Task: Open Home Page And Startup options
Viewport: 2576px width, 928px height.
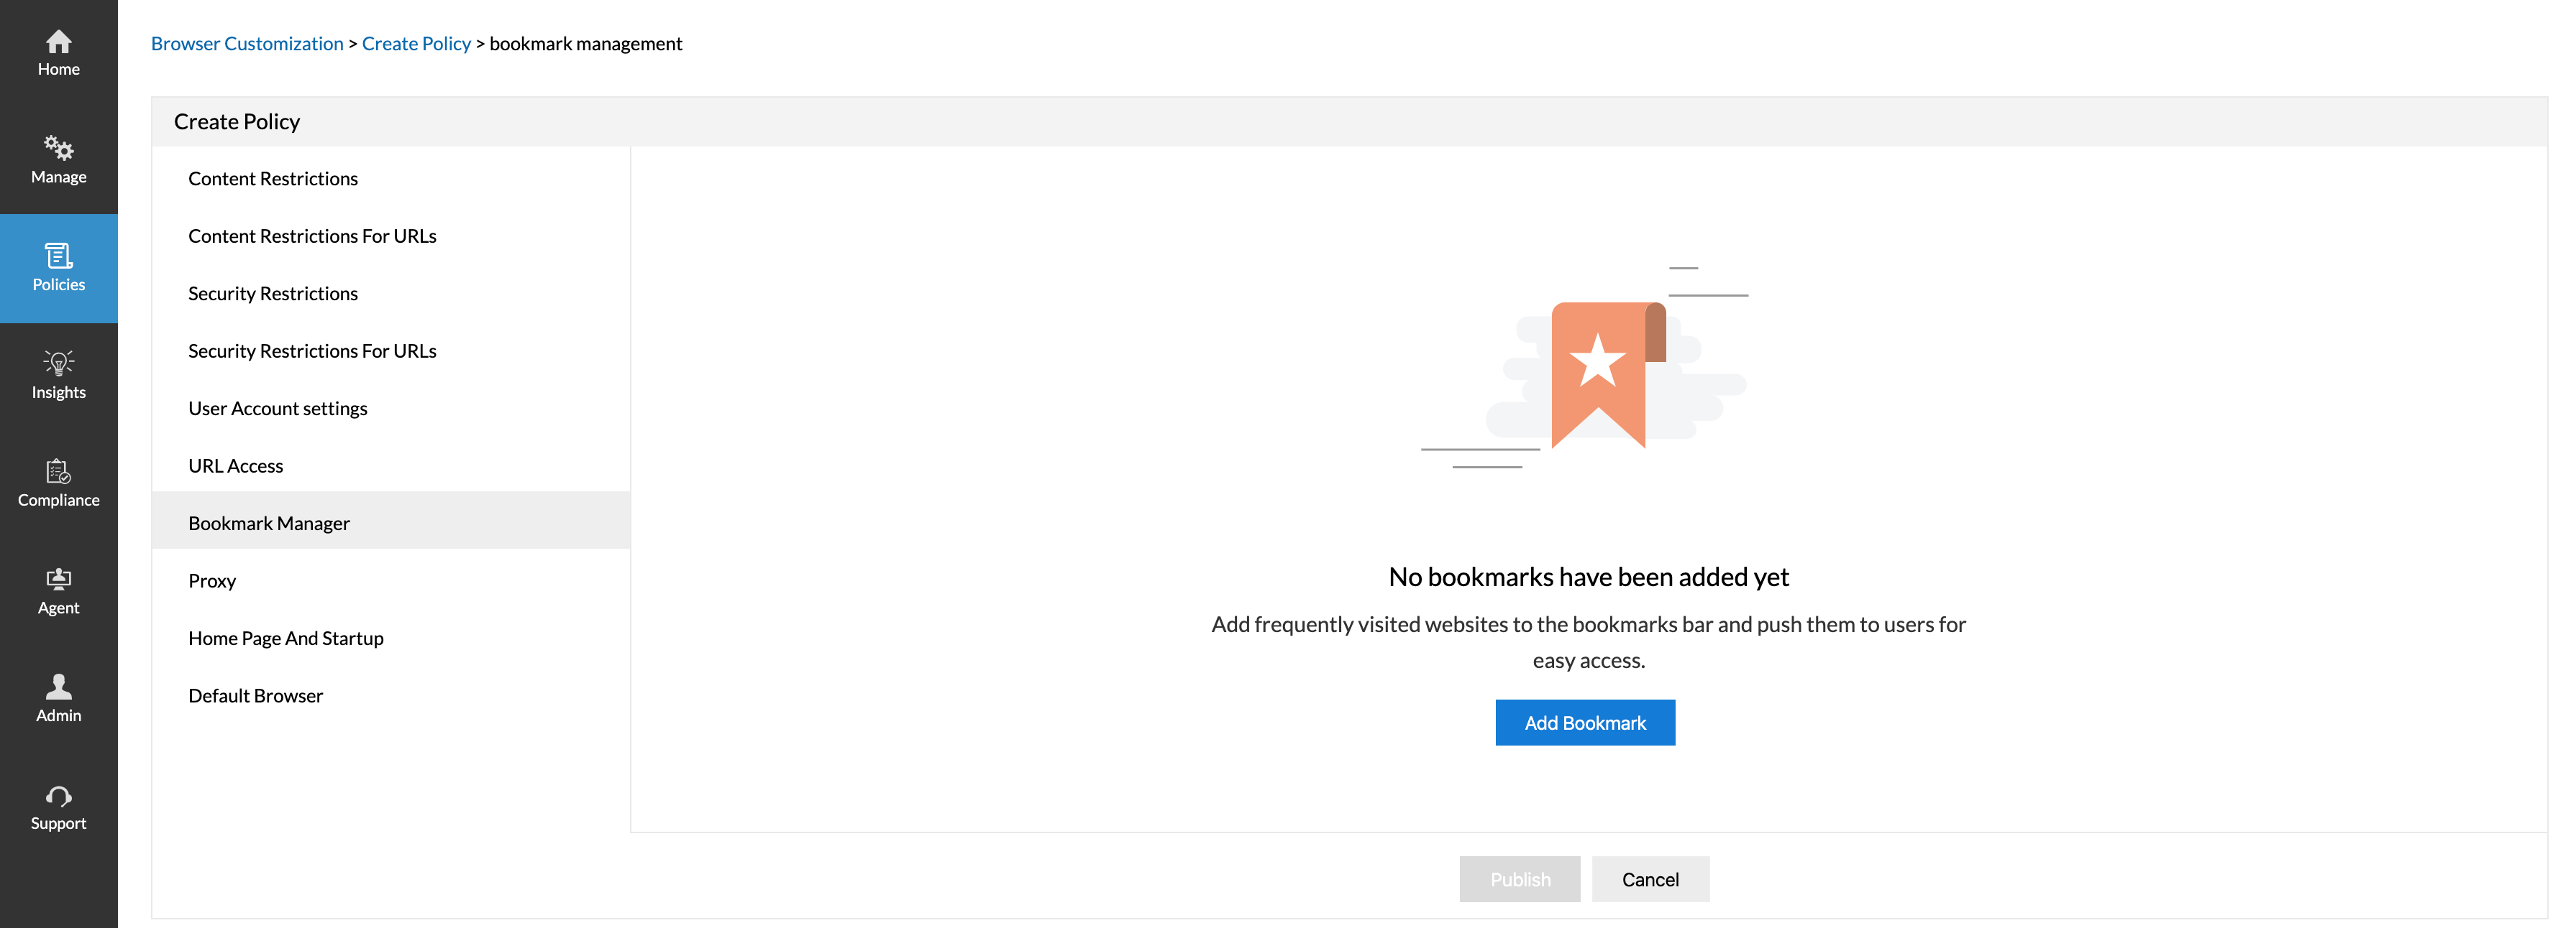Action: click(286, 637)
